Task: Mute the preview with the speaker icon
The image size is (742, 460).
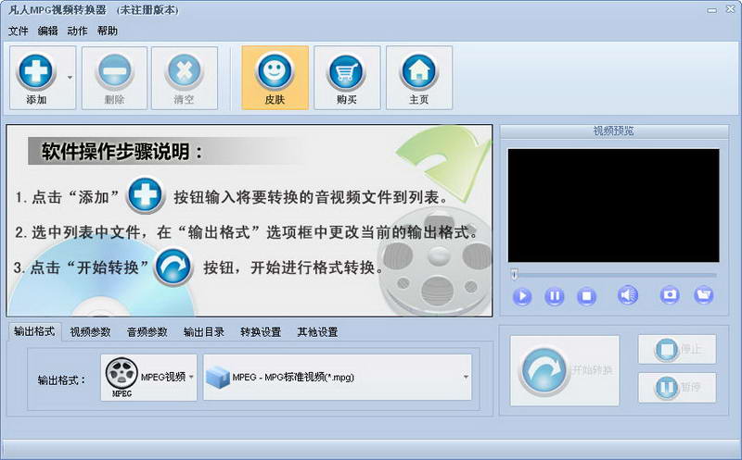Action: [x=628, y=295]
